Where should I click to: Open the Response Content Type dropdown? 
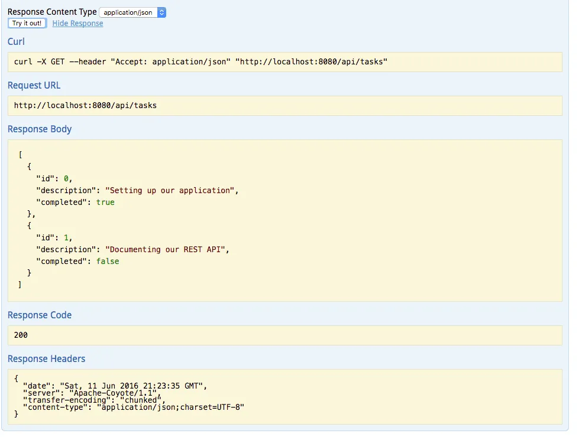(x=132, y=12)
